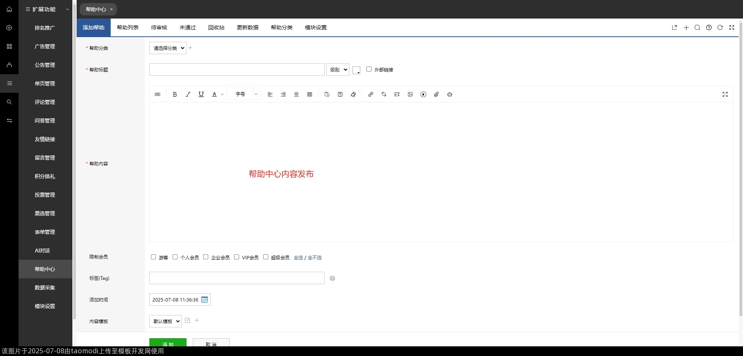Enable the 外部链接 checkbox

coord(369,69)
